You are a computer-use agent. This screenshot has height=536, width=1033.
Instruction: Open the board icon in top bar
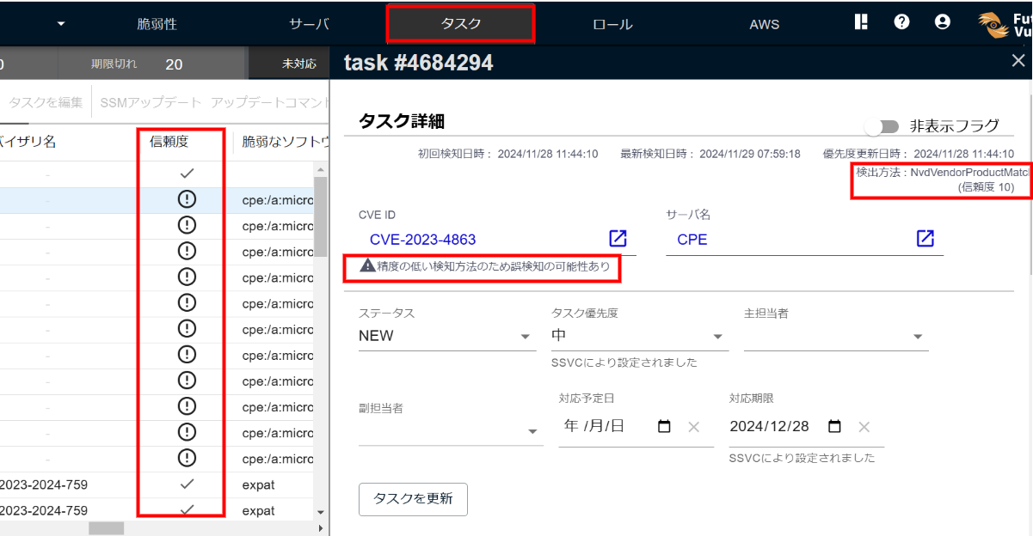[x=861, y=22]
